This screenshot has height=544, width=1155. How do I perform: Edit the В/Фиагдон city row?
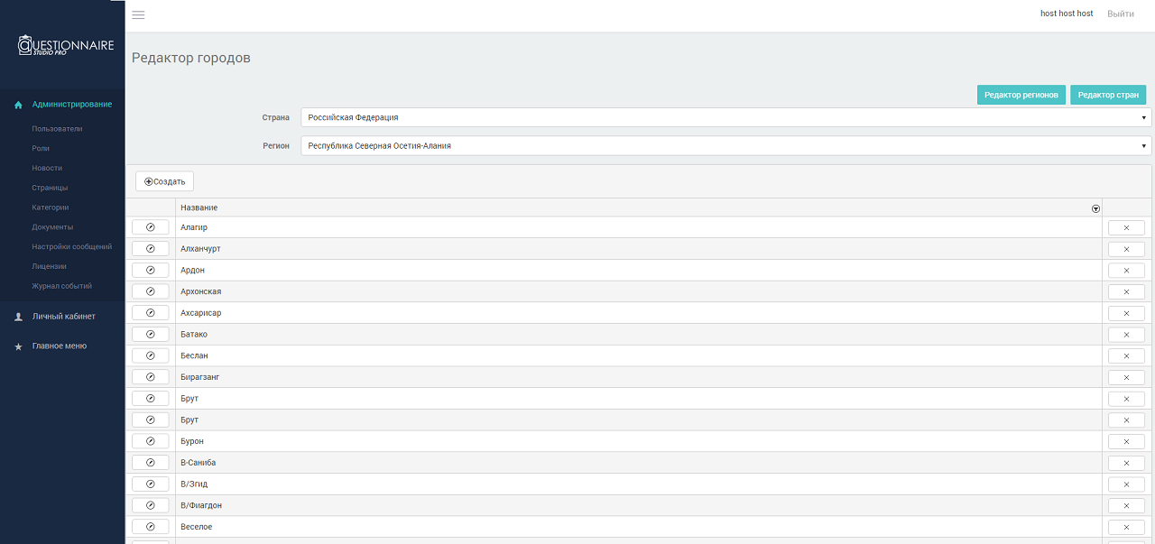tap(150, 506)
